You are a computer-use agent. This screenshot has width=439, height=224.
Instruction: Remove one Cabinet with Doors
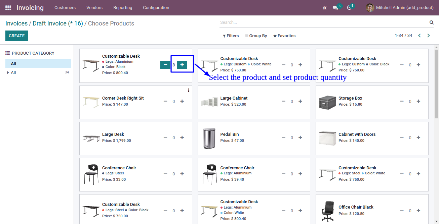(402, 137)
